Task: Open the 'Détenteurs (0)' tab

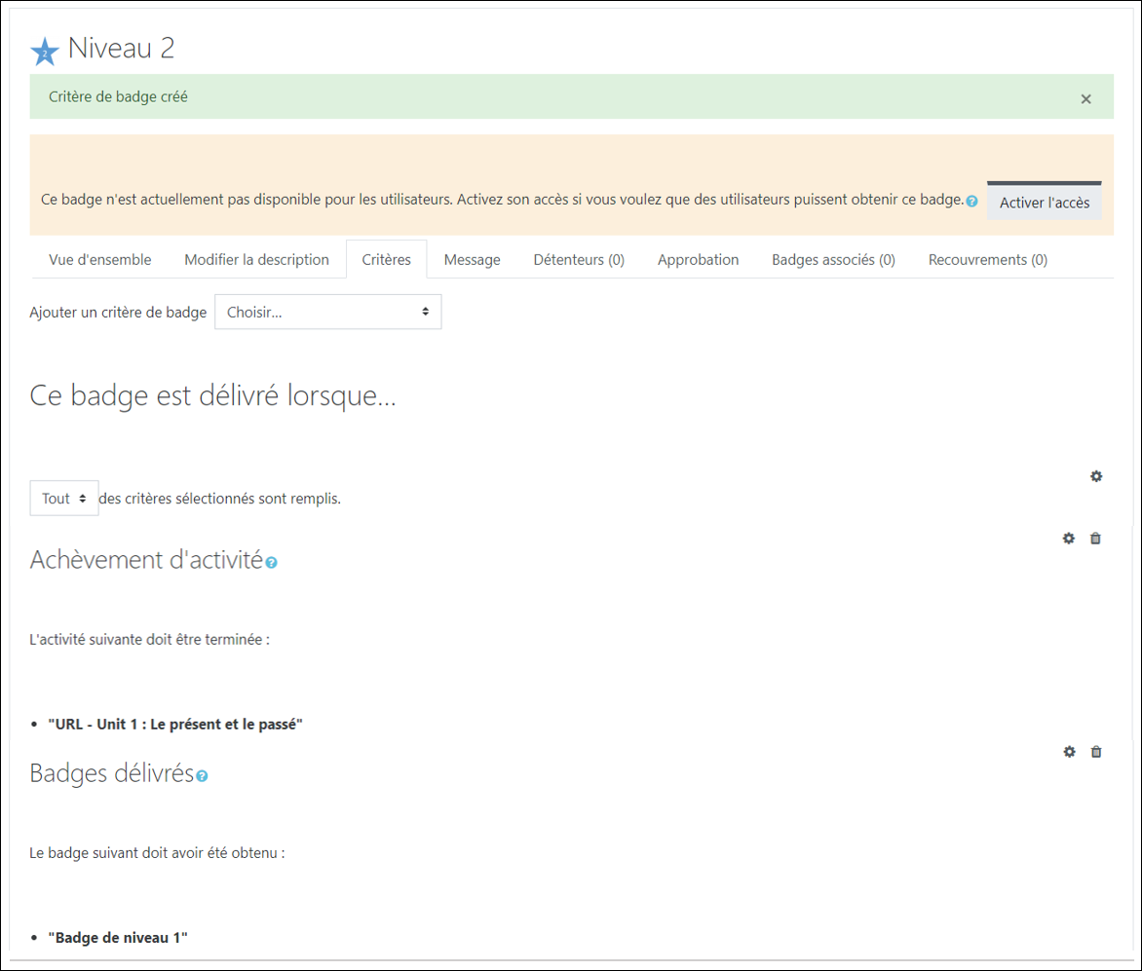Action: coord(579,260)
